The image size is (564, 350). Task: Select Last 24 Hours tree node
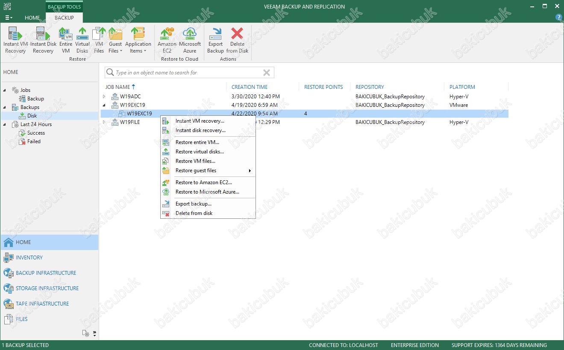pos(36,124)
